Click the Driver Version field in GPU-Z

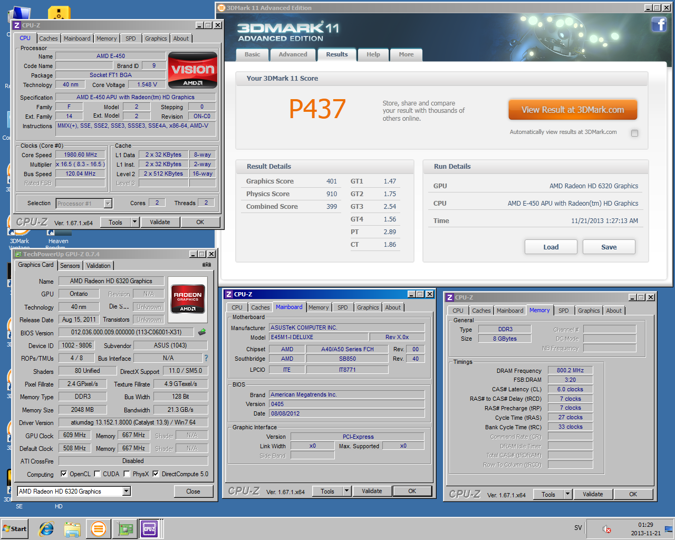(x=133, y=422)
